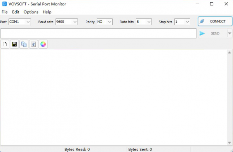Click the New document icon in toolbar
Image resolution: width=233 pixels, height=152 pixels.
[x=5, y=44]
